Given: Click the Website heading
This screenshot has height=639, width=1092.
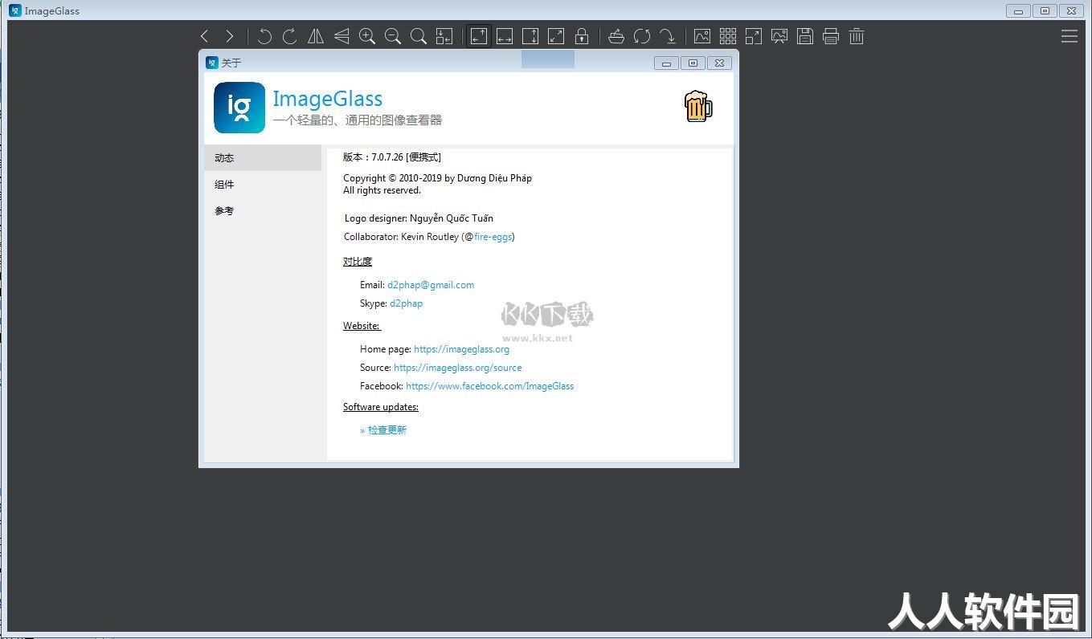Looking at the screenshot, I should [x=362, y=326].
